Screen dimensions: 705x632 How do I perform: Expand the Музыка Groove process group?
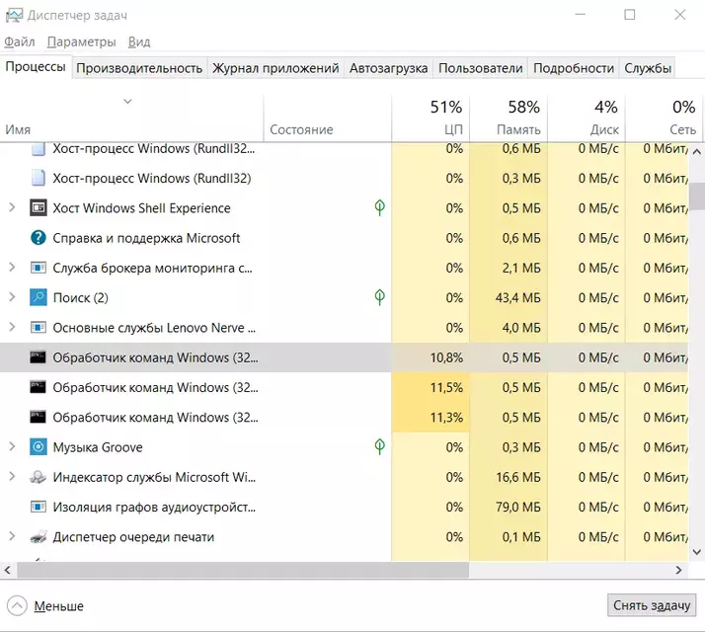coord(12,446)
